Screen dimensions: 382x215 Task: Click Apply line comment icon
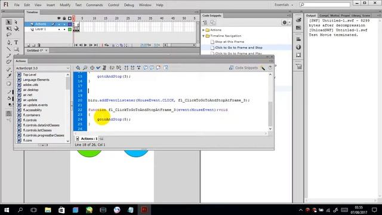coord(152,67)
